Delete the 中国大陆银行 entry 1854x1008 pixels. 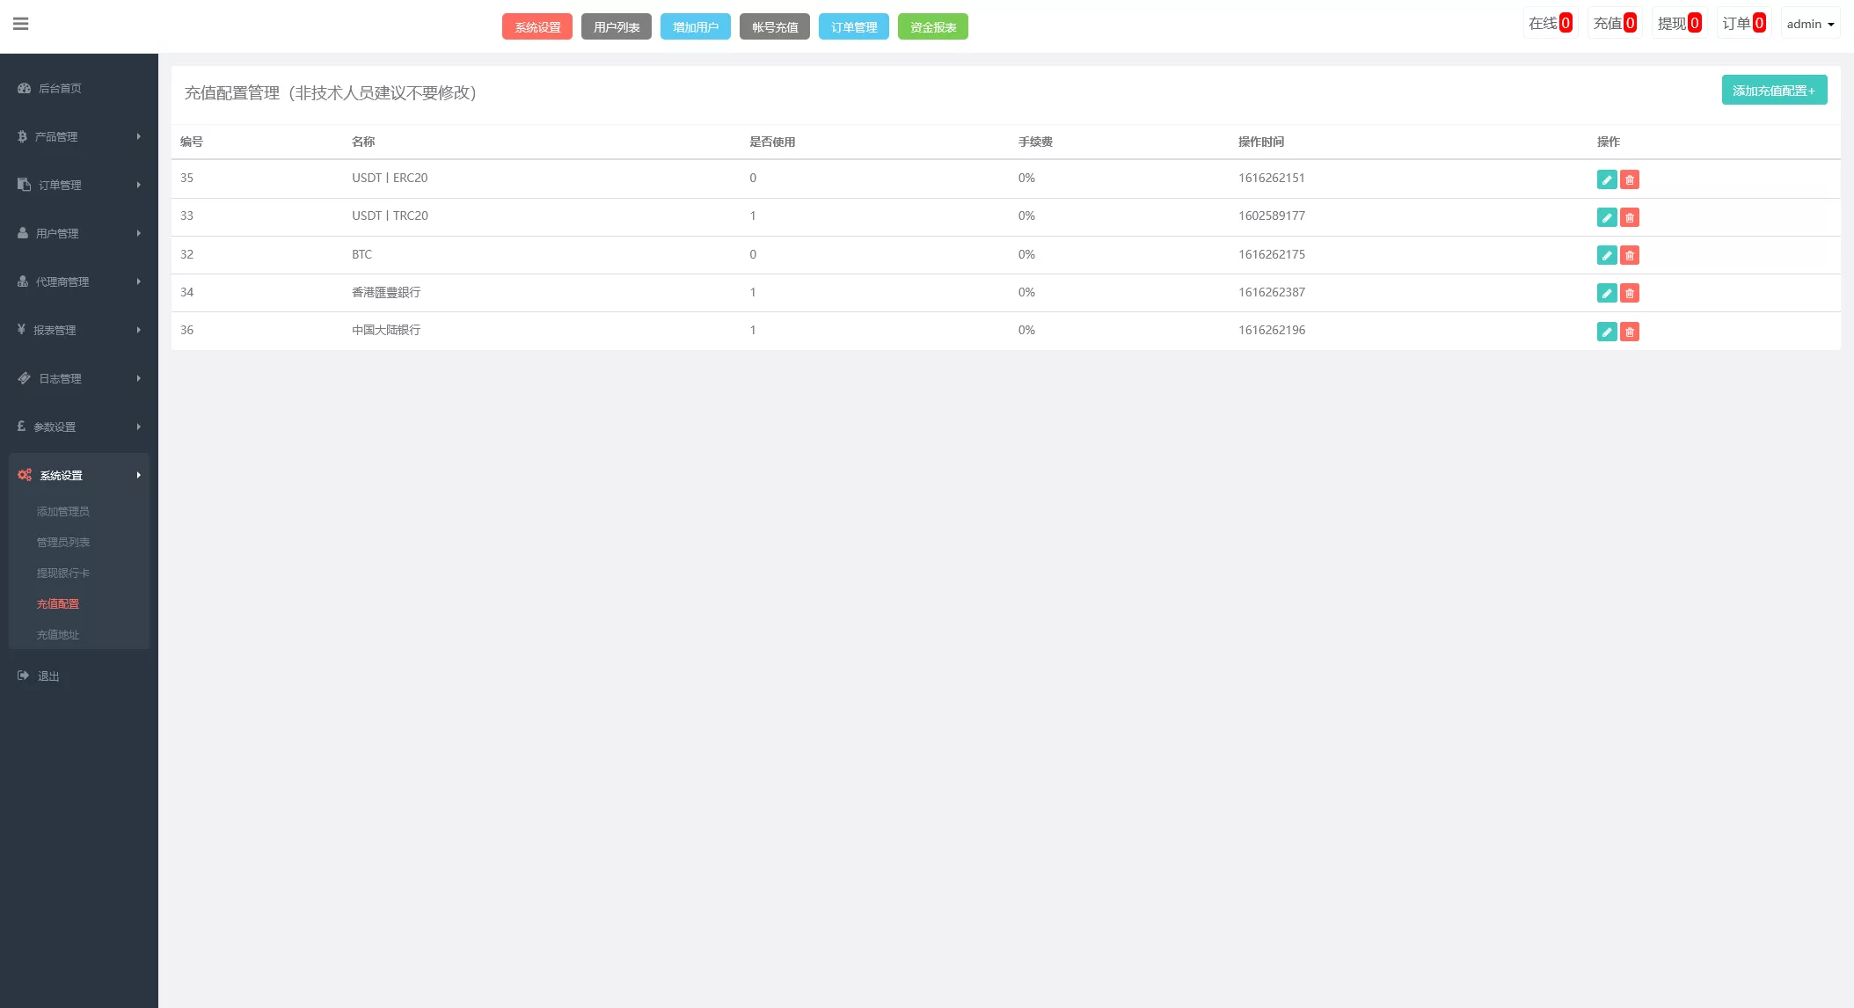pos(1629,332)
